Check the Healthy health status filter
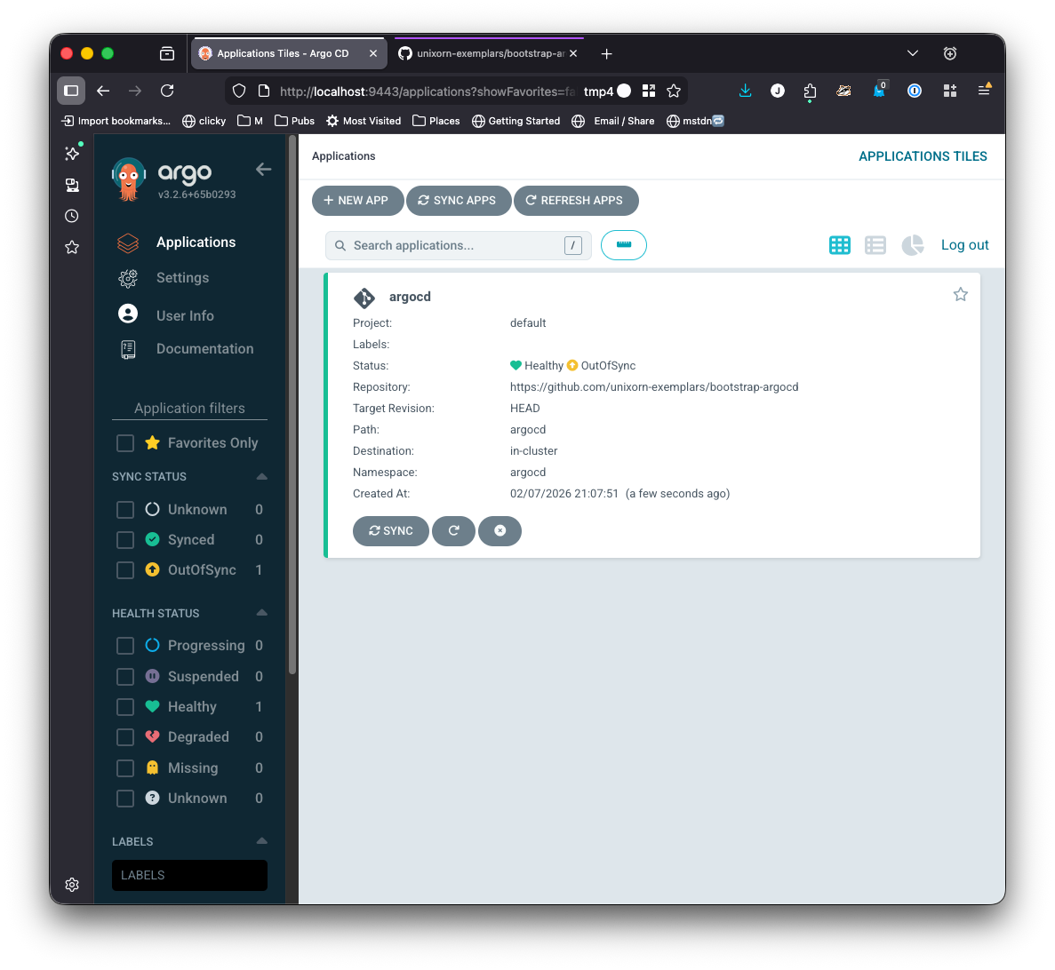Viewport: 1055px width, 970px height. click(x=124, y=706)
